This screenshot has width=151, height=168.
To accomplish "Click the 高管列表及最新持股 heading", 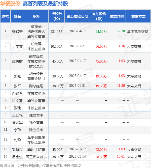I will (x=45, y=4).
